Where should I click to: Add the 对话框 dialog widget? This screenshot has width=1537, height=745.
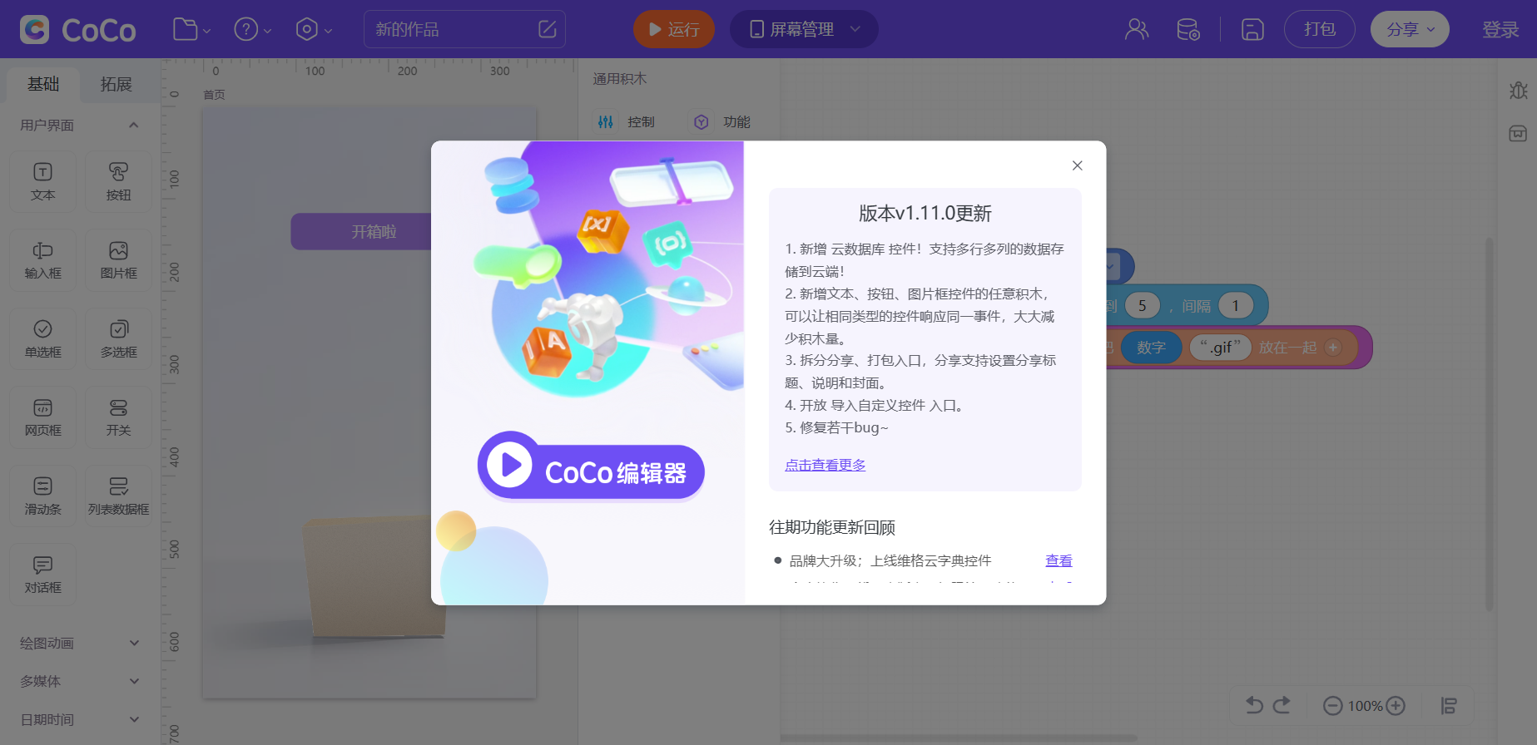(43, 575)
